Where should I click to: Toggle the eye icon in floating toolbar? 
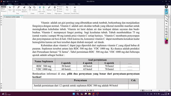tap(166, 10)
